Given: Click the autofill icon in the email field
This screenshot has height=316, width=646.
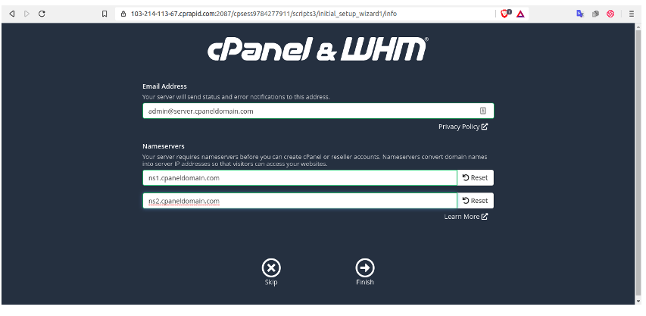Looking at the screenshot, I should click(483, 111).
